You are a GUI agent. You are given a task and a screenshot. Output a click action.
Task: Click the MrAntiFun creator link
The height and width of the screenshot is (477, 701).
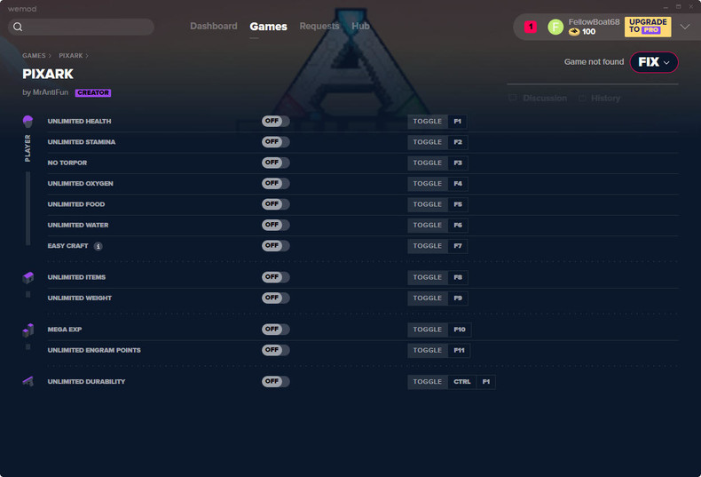pyautogui.click(x=50, y=92)
